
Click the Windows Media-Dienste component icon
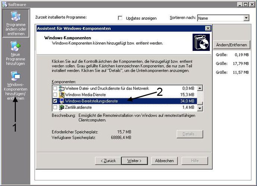(x=61, y=95)
